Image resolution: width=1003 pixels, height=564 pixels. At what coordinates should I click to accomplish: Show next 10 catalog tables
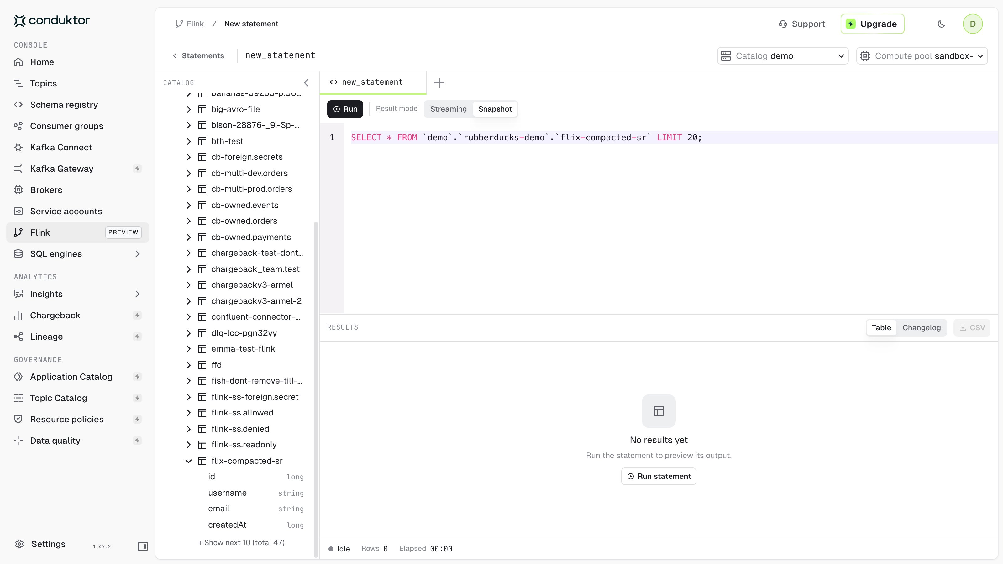point(241,543)
